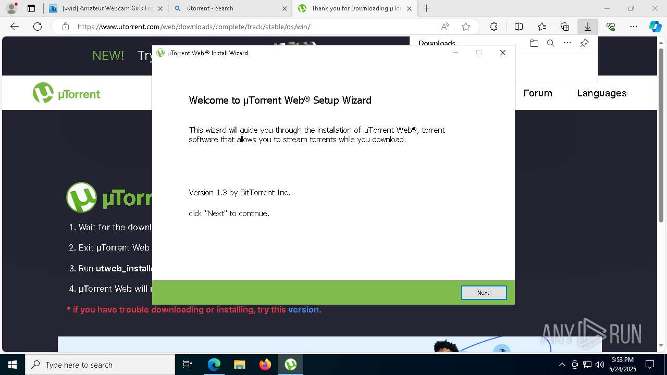
Task: Open Microsoft Edge from taskbar
Action: 214,365
